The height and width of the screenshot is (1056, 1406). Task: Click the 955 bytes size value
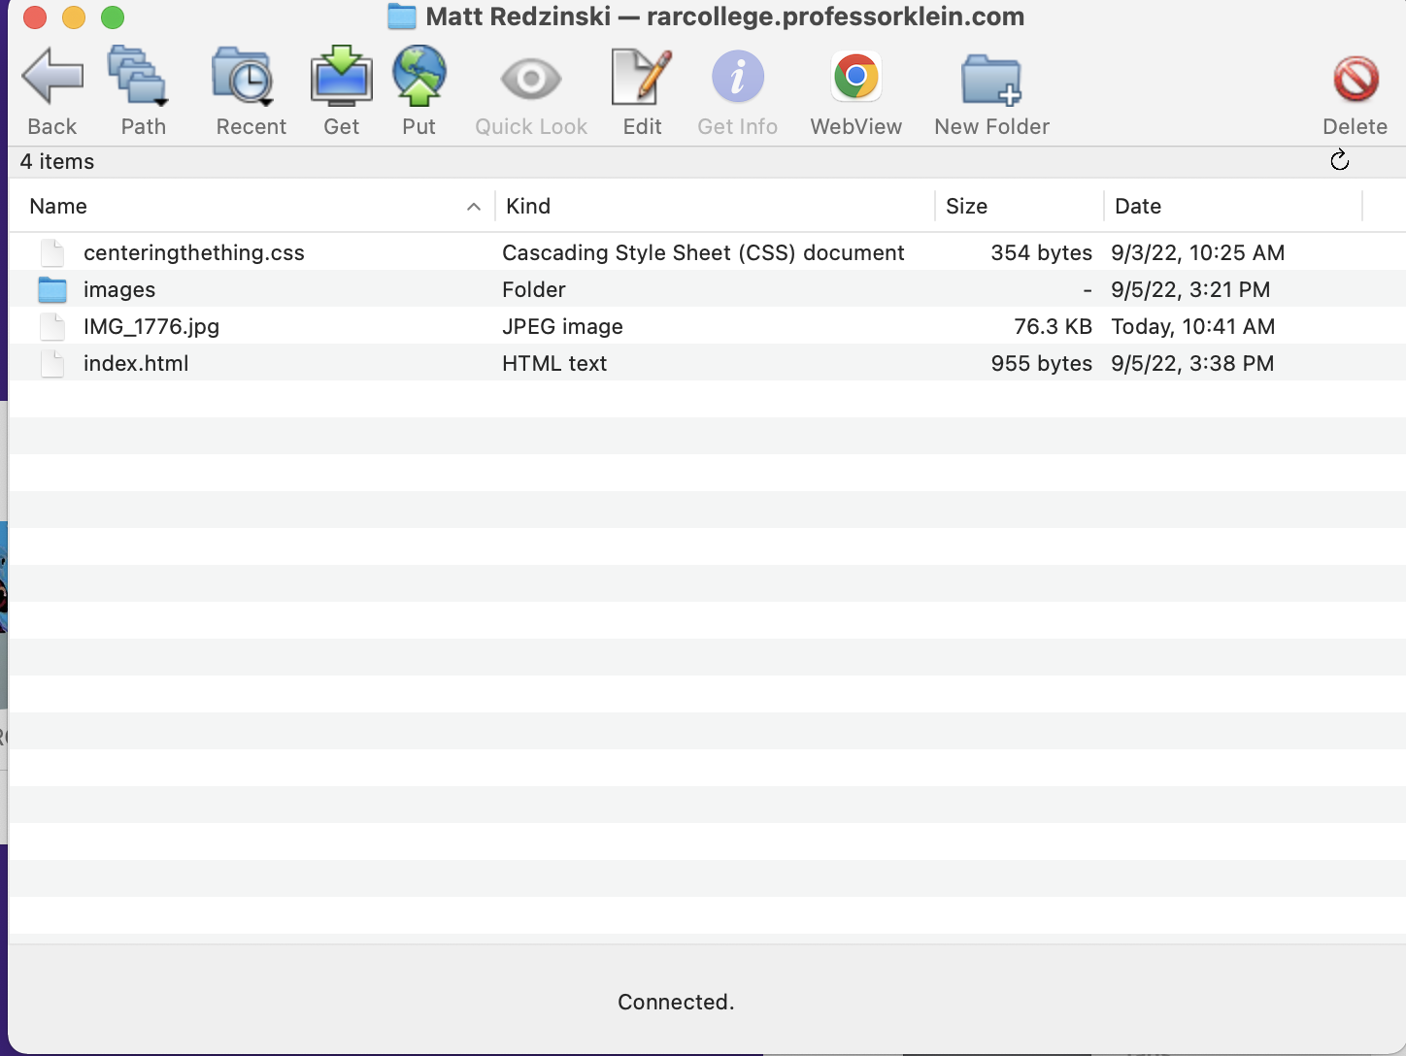(x=1041, y=363)
